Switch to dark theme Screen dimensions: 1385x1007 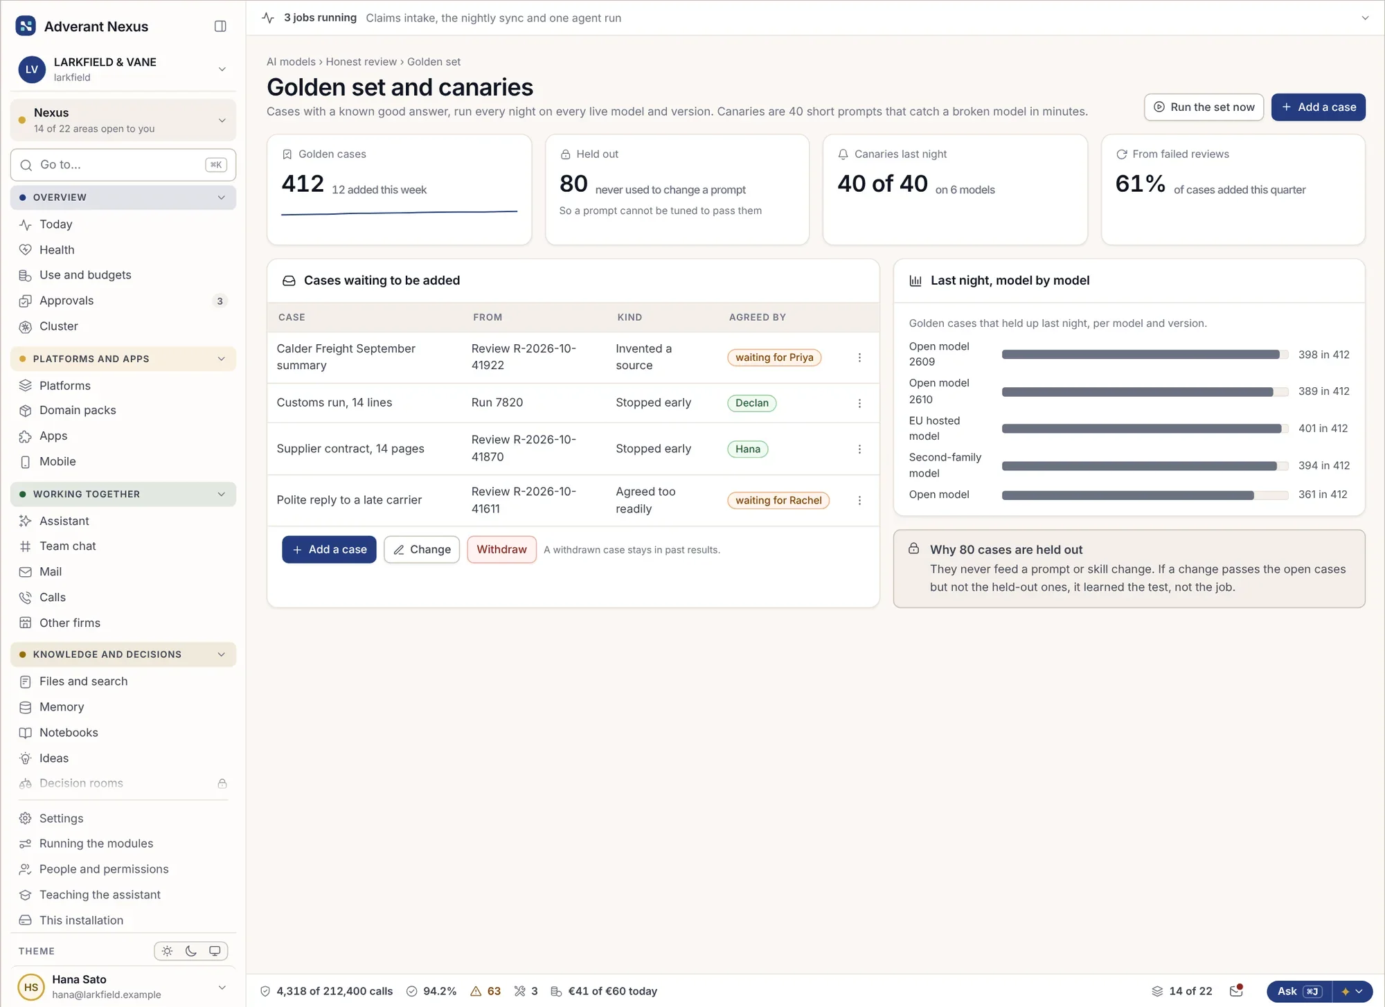[x=191, y=951]
